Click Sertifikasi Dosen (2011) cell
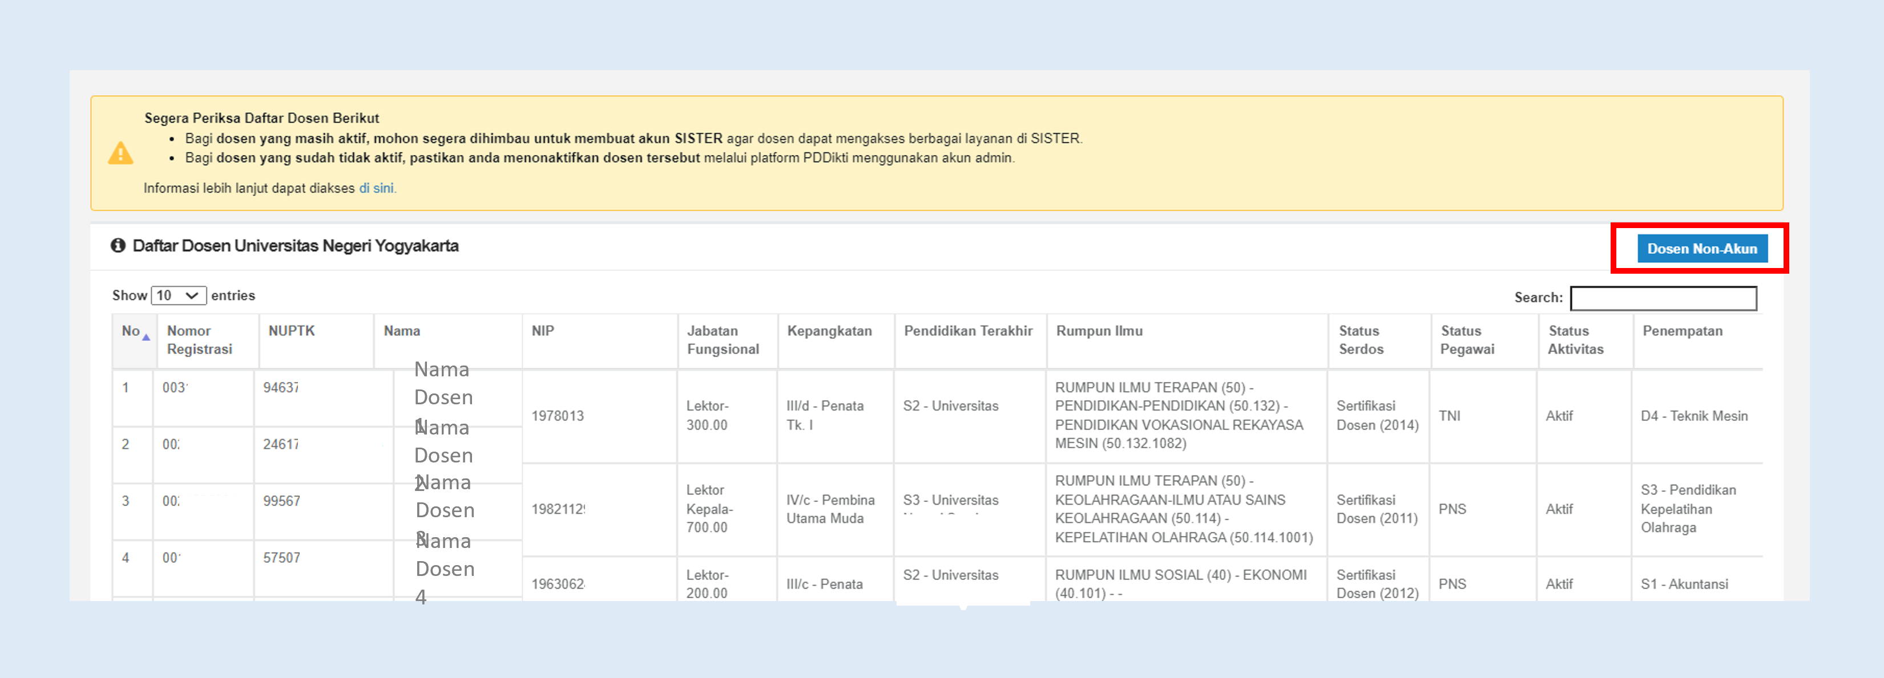 1379,509
